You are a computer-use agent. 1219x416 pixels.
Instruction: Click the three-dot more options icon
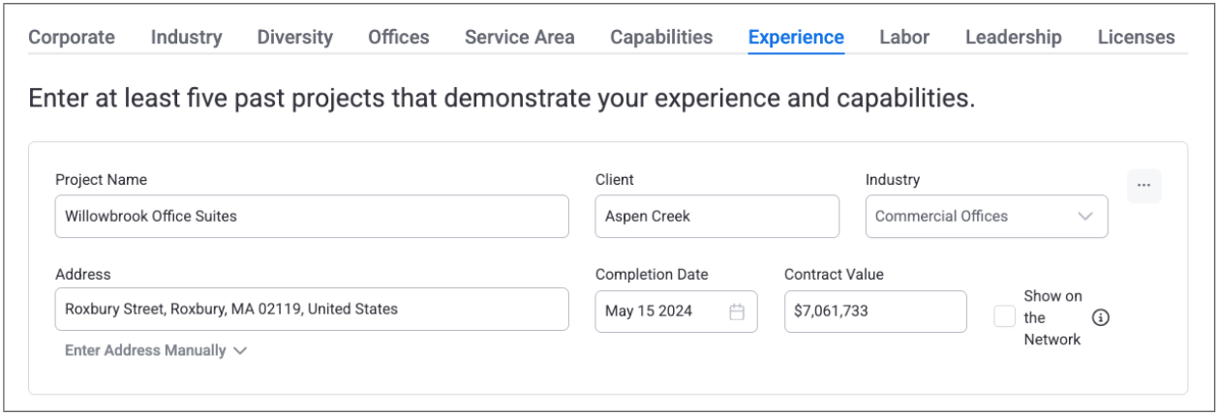coord(1143,186)
